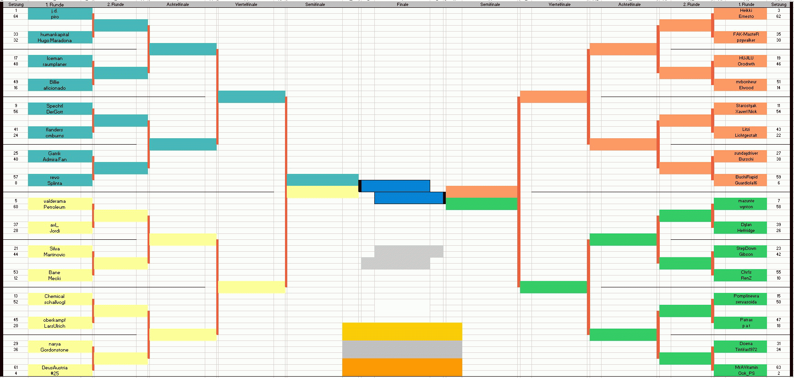Select the Doena player cell
794x378 pixels.
[x=740, y=344]
